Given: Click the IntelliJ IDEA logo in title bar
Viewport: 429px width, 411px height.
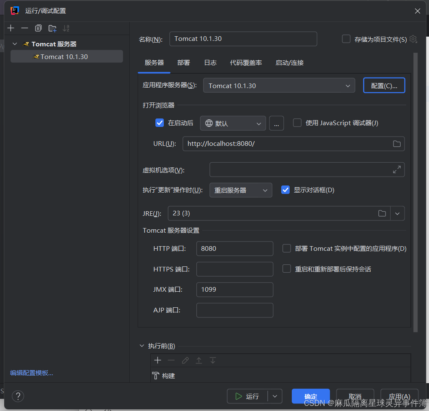Looking at the screenshot, I should (x=14, y=11).
